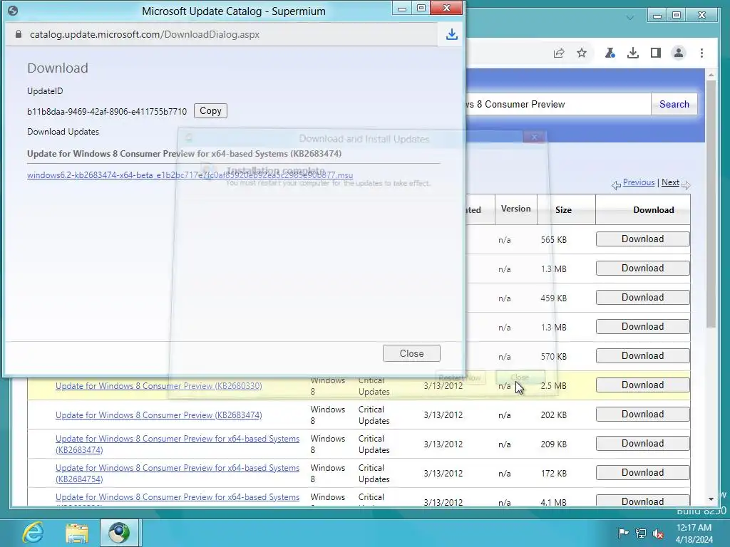Download the 565 KB update

643,239
